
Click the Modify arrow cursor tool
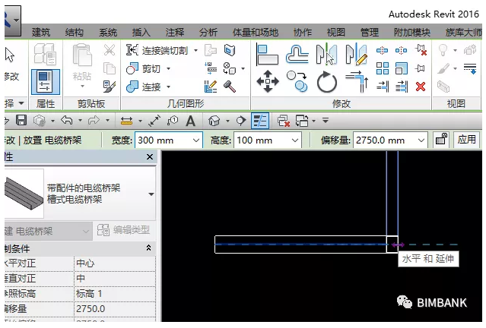point(10,55)
